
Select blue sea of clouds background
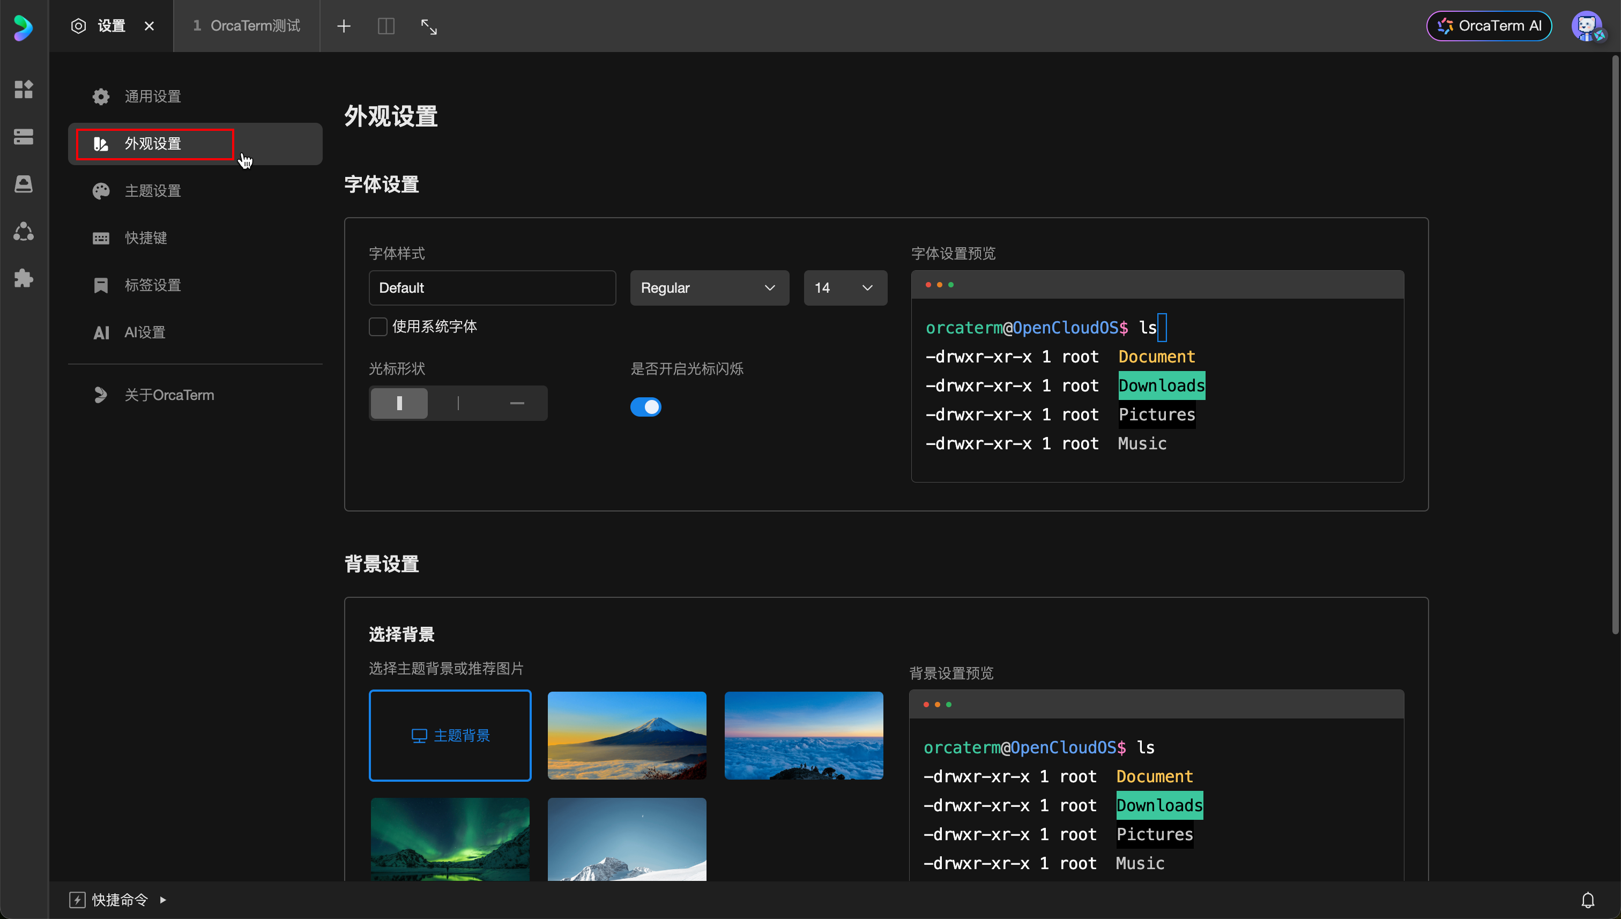[x=803, y=735]
